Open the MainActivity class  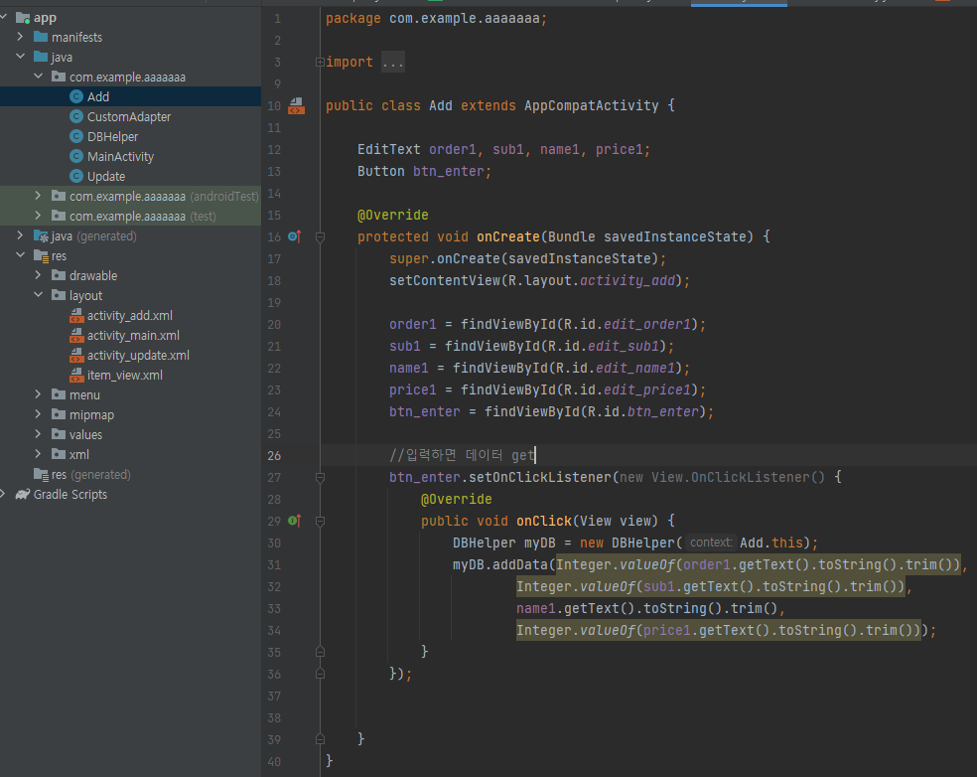click(x=120, y=157)
